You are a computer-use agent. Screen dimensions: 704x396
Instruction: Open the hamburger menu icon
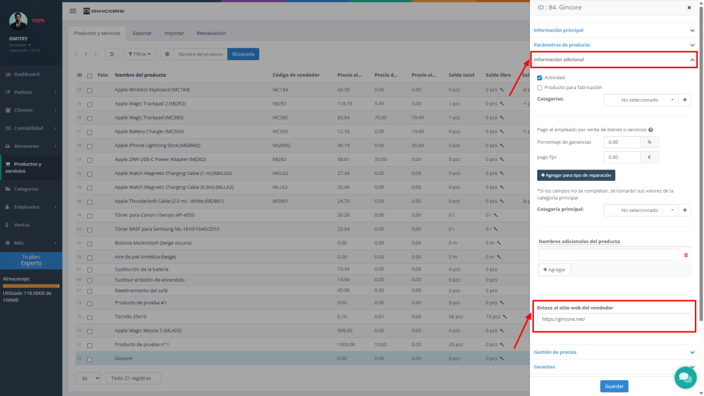click(73, 11)
